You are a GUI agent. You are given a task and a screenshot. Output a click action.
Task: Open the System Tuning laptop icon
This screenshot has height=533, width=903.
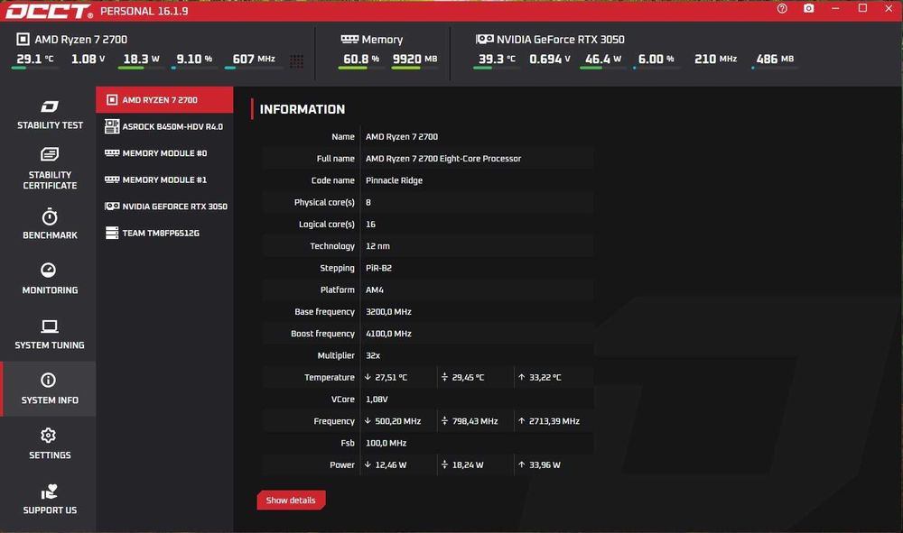(x=50, y=326)
